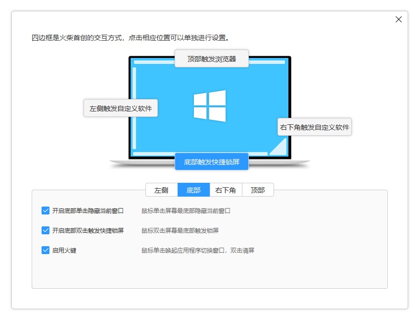
Task: Close the settings dialog
Action: pos(399,19)
